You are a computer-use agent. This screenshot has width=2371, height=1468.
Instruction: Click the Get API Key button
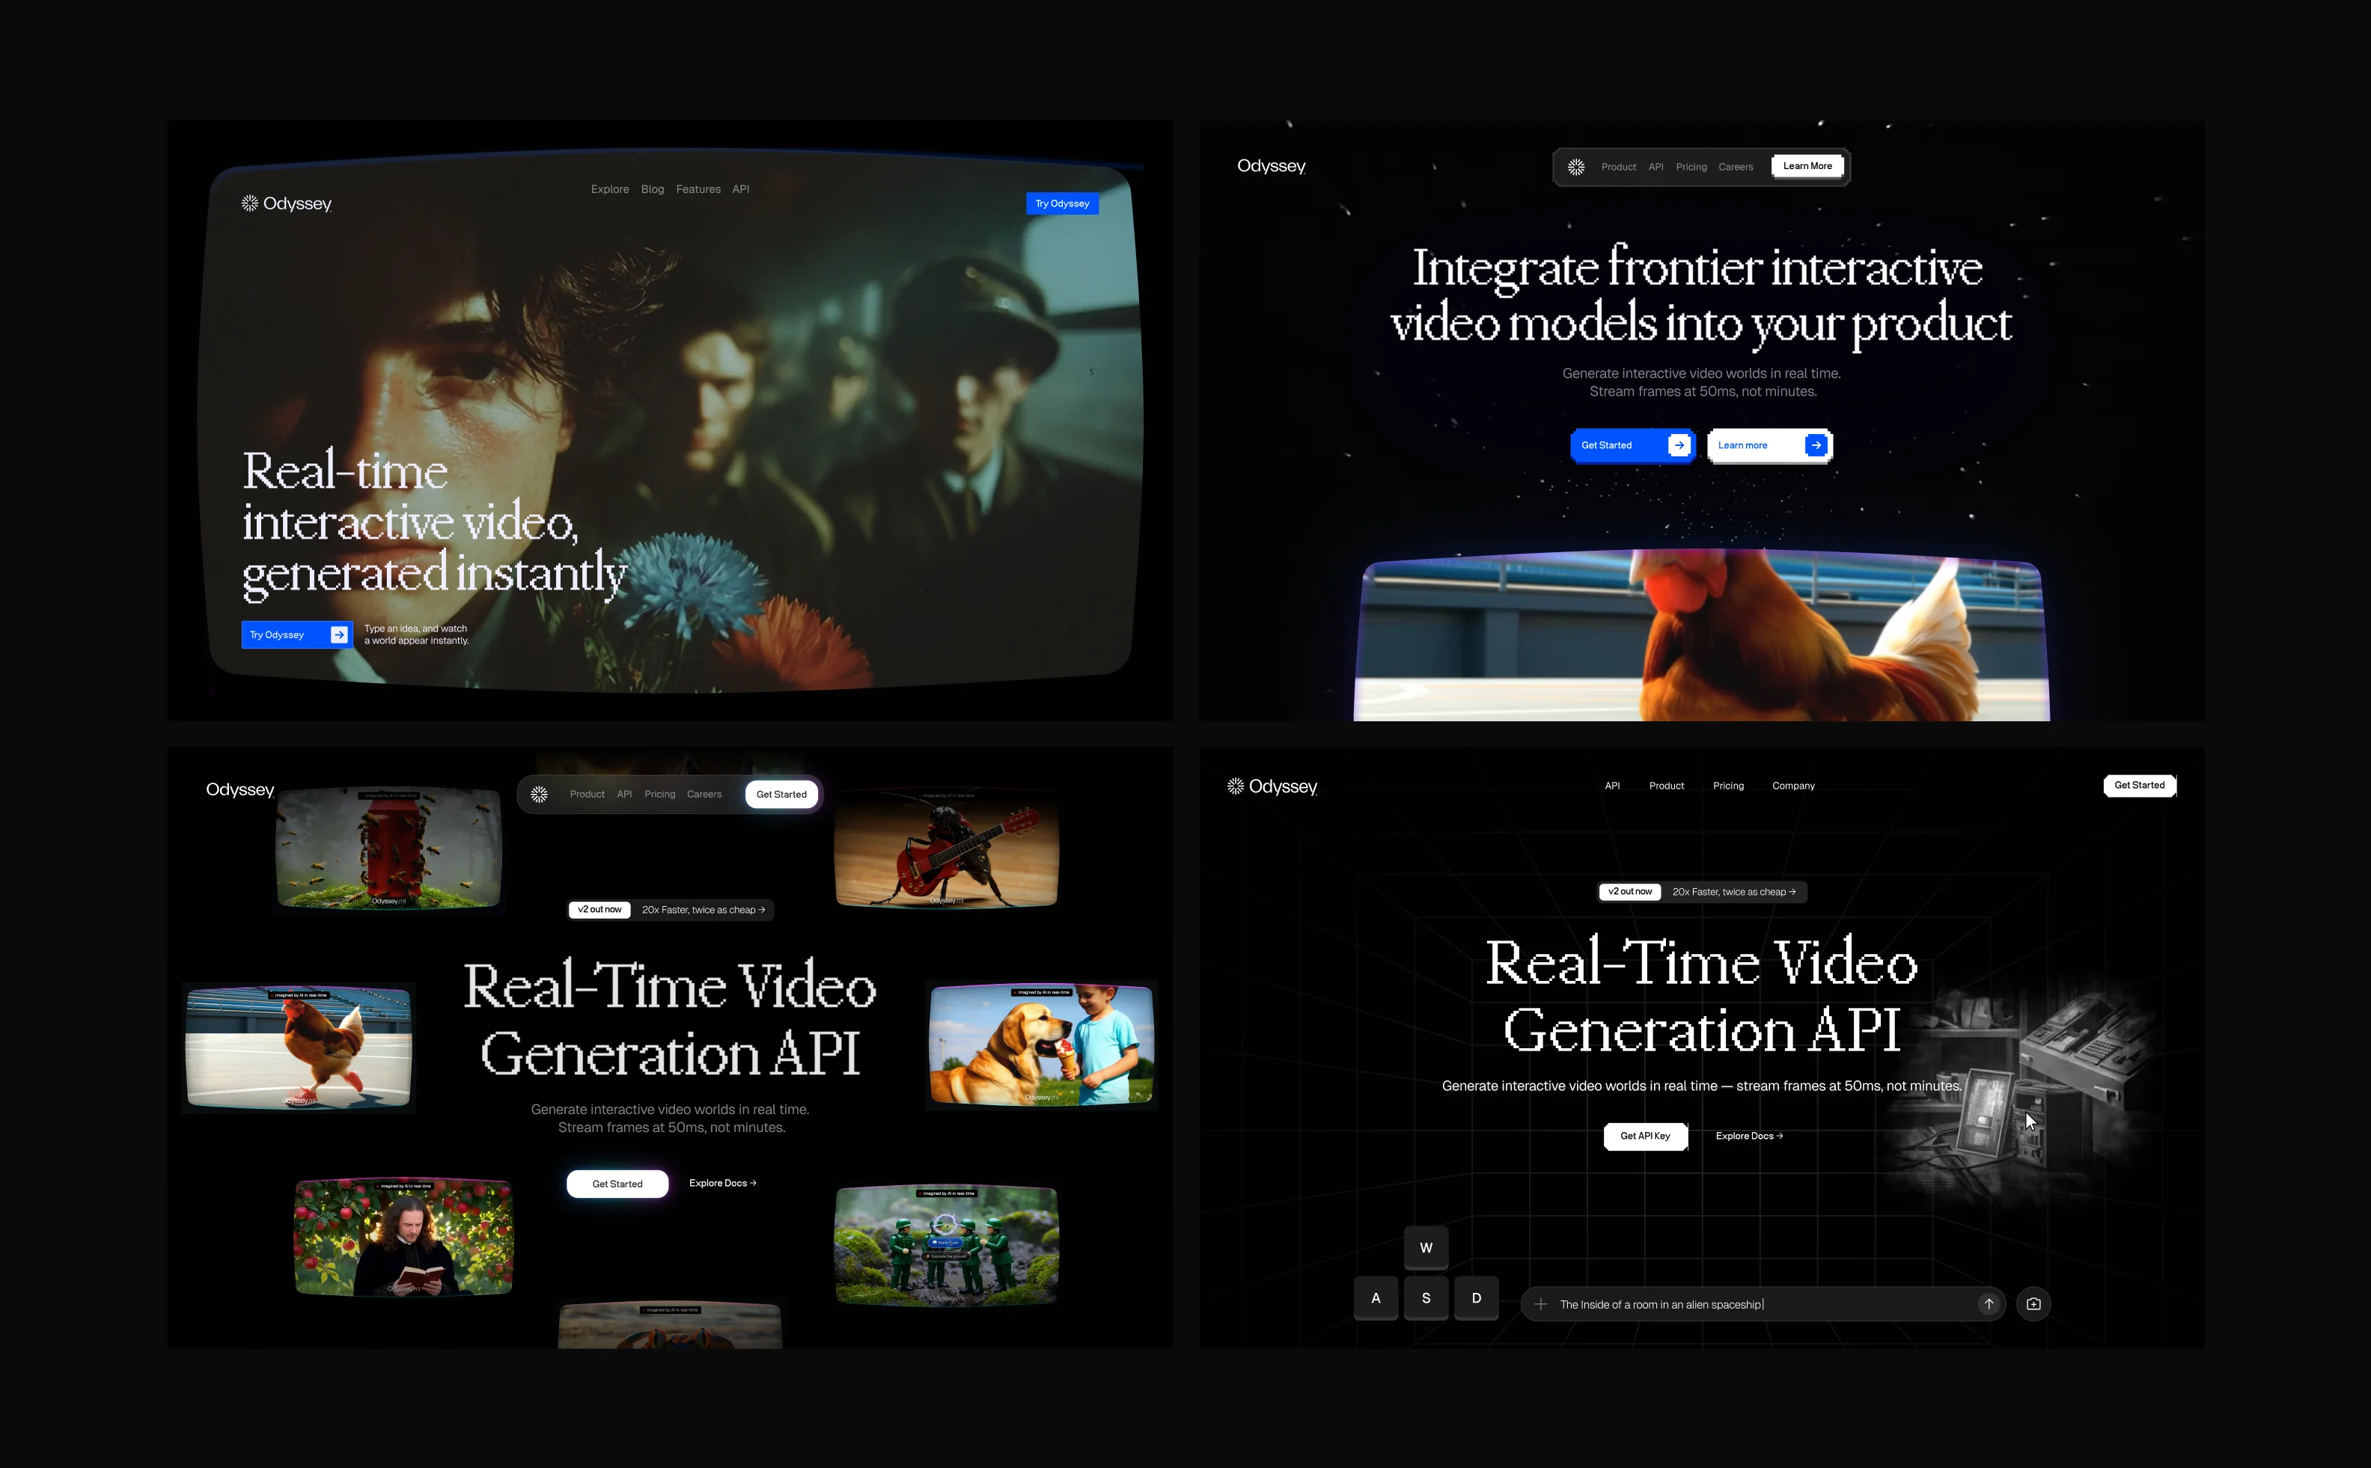pyautogui.click(x=1645, y=1136)
